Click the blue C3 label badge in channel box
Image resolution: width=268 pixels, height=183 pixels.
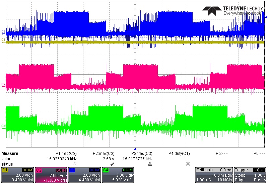[72, 170]
